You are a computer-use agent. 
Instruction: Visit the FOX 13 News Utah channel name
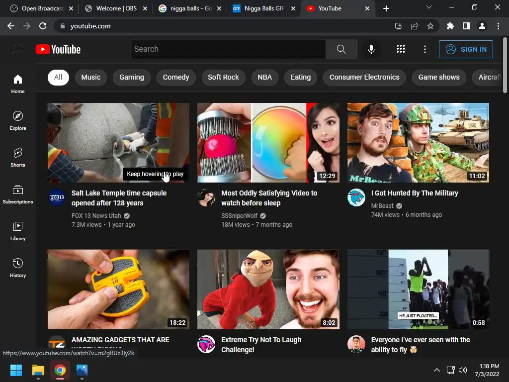point(96,216)
